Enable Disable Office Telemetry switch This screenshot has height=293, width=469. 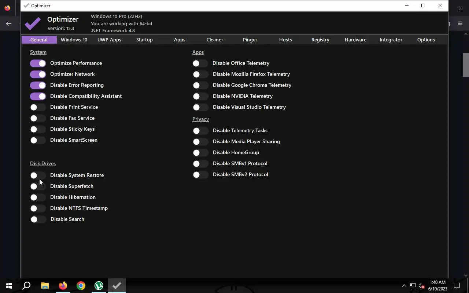tap(200, 63)
